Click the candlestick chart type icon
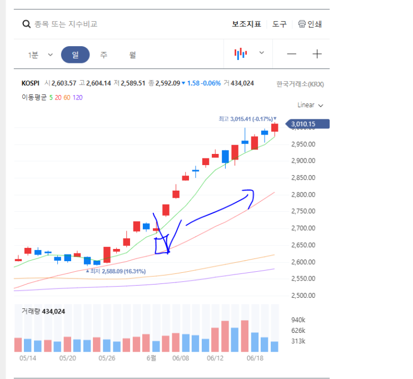The image size is (413, 379). point(241,54)
